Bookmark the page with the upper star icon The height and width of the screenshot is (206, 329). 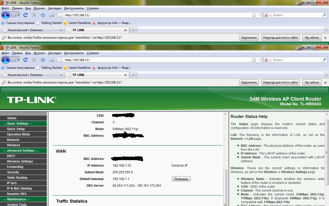pos(254,15)
